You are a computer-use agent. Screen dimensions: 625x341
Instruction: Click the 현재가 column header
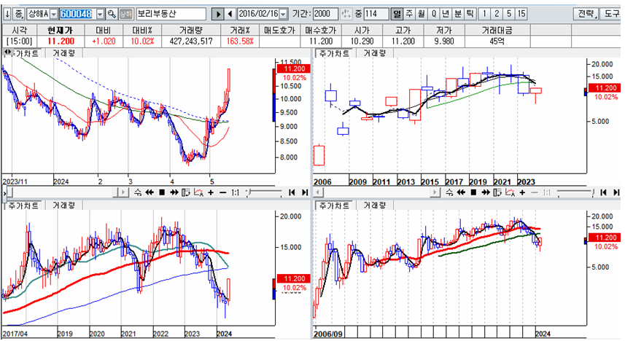(x=61, y=31)
